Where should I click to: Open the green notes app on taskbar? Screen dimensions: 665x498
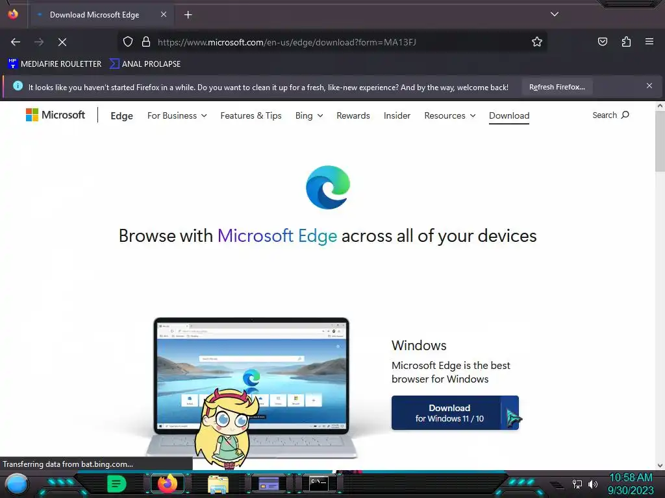(116, 484)
